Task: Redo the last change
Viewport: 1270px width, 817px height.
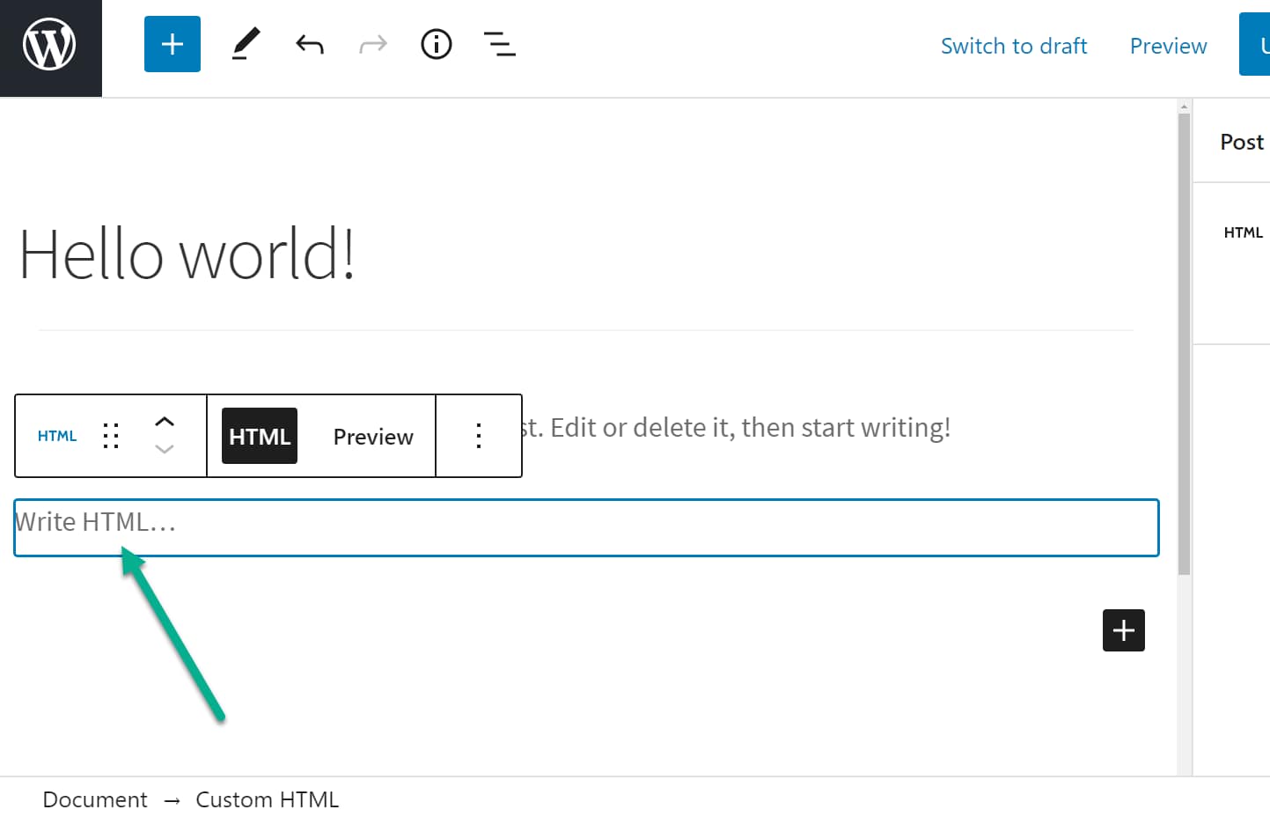Action: click(x=372, y=44)
